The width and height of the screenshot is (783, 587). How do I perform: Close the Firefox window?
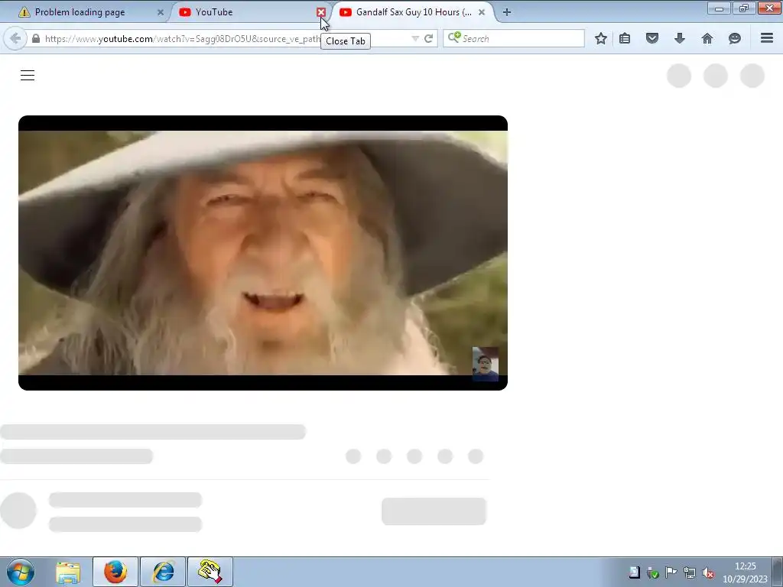tap(769, 8)
